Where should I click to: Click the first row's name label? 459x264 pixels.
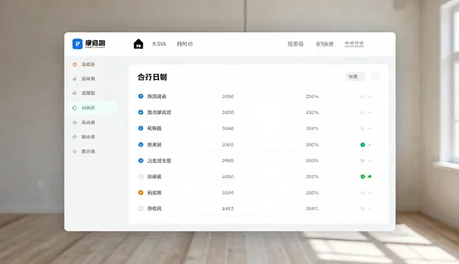(x=156, y=96)
